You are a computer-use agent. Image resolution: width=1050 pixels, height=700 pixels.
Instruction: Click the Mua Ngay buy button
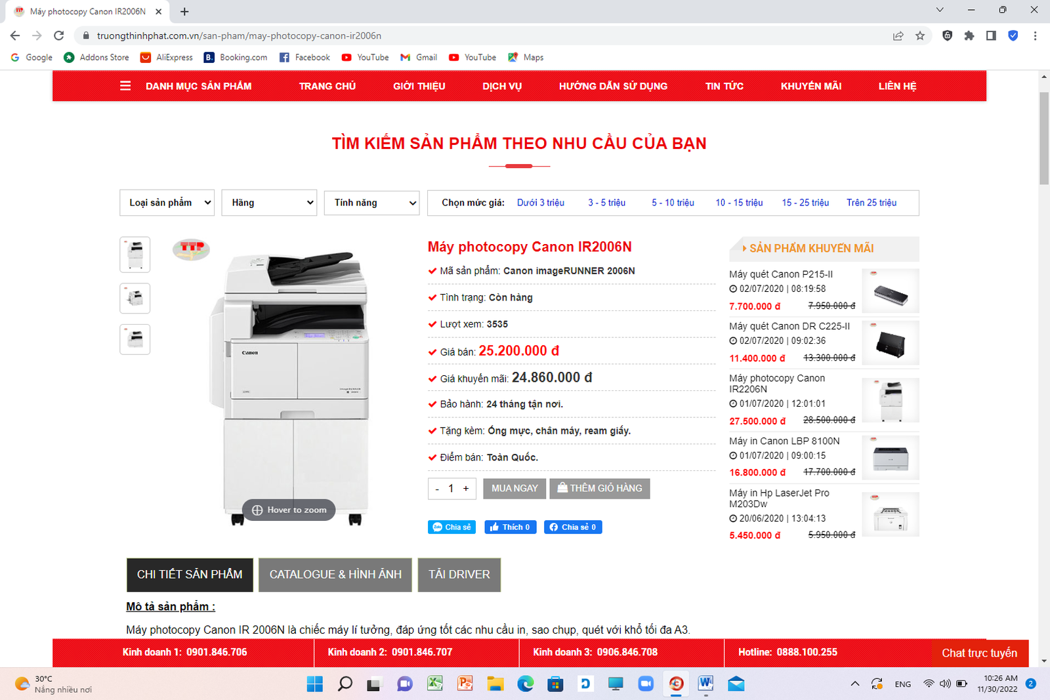pos(514,488)
